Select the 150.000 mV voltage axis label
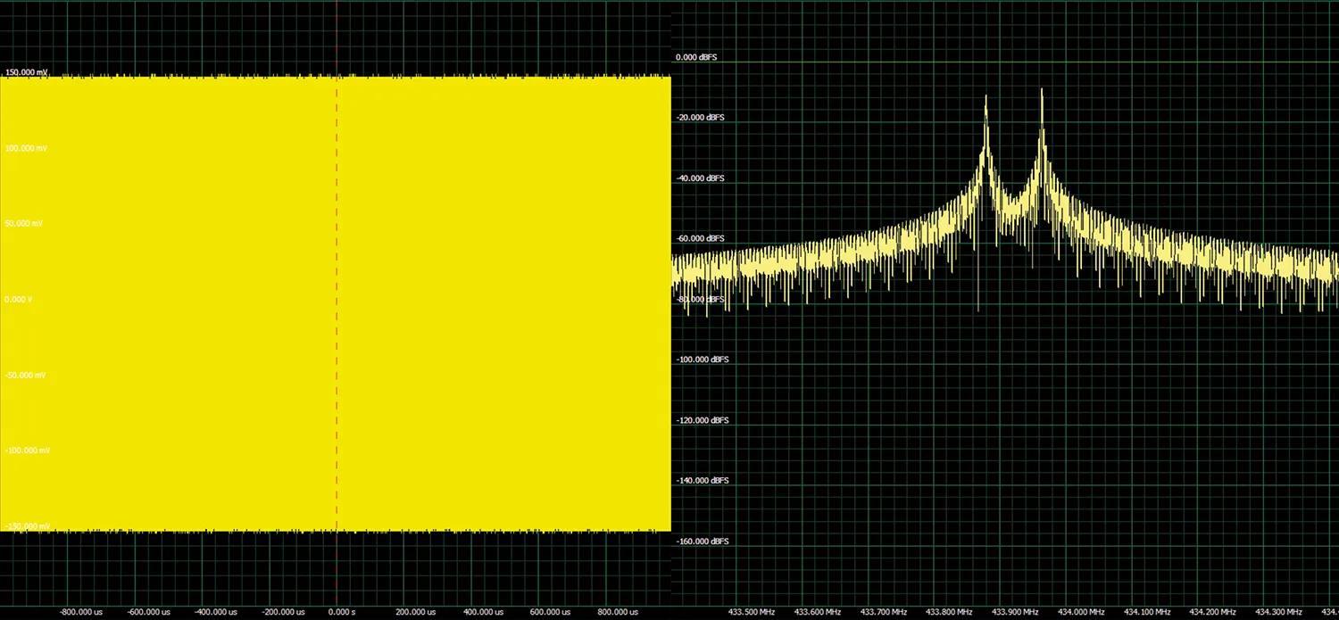1339x620 pixels. coord(27,71)
